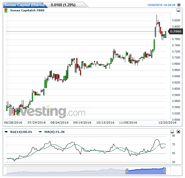Click the 0.6000 price axis label
The height and width of the screenshot is (178, 185).
[176, 89]
